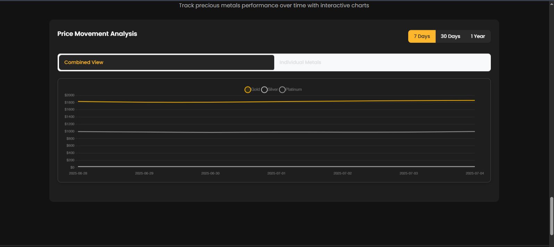Click the scrollbar's up arrow
This screenshot has height=247, width=554.
click(x=552, y=3)
